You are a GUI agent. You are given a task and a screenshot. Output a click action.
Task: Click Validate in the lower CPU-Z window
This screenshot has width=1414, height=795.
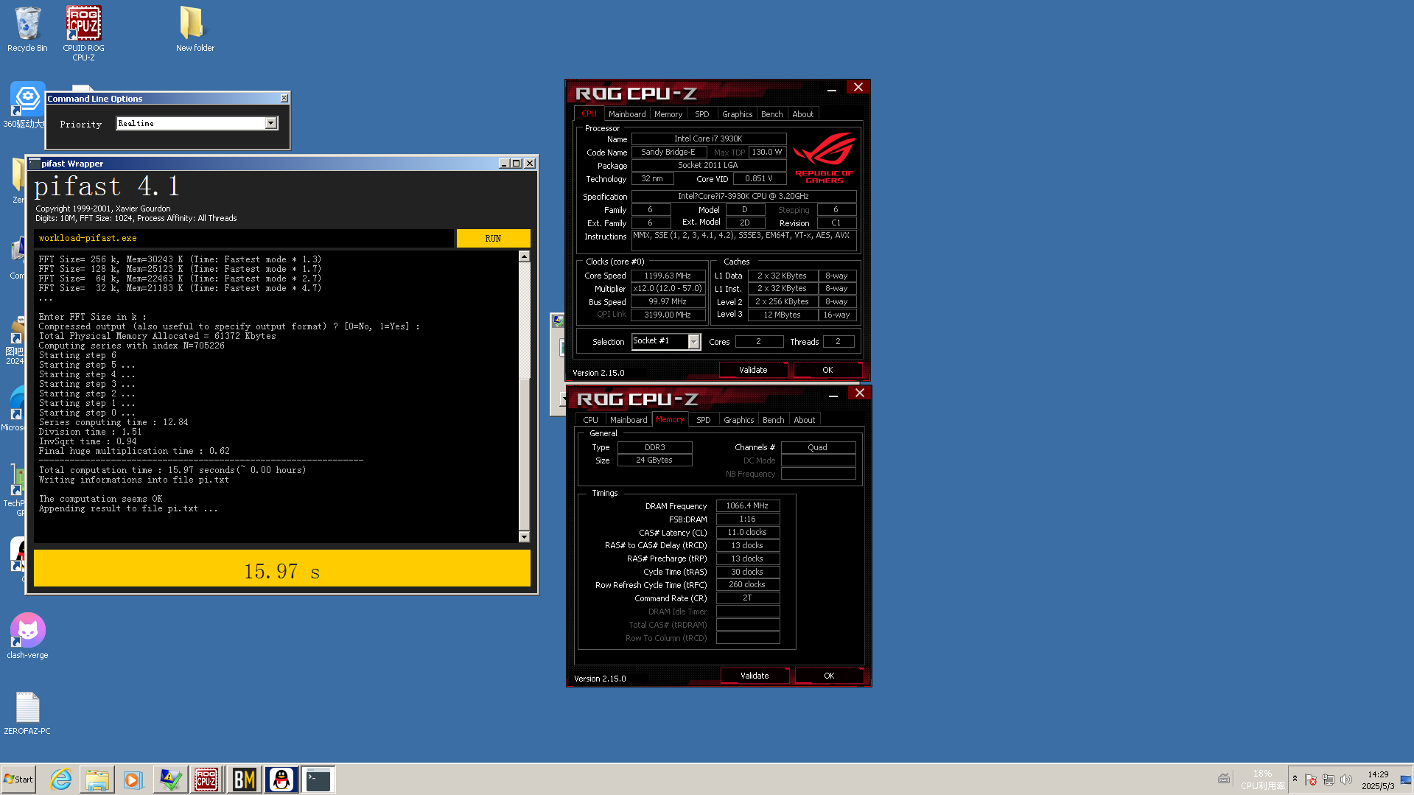755,676
